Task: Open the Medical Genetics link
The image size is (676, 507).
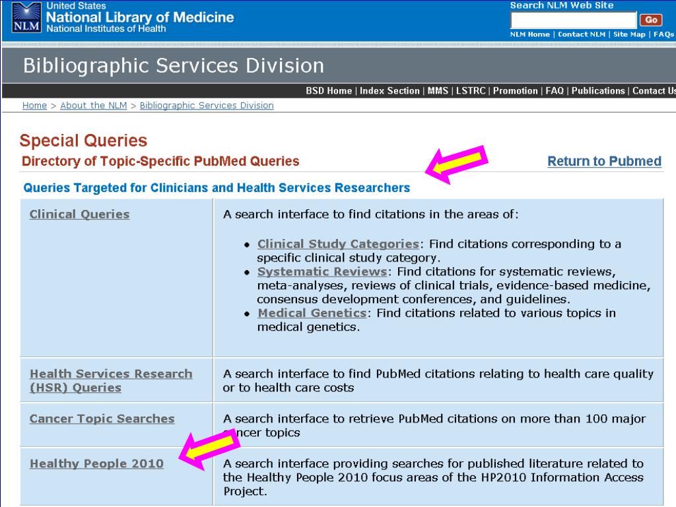Action: [x=312, y=313]
